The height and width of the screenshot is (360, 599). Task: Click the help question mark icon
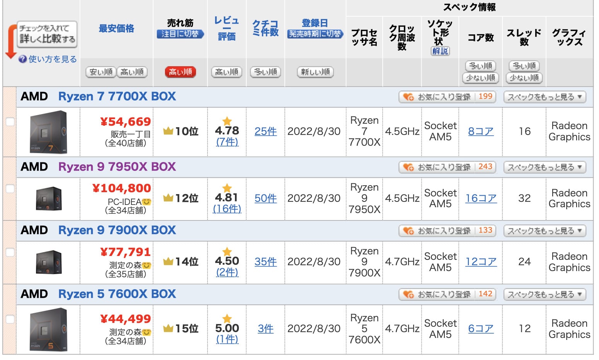(22, 59)
